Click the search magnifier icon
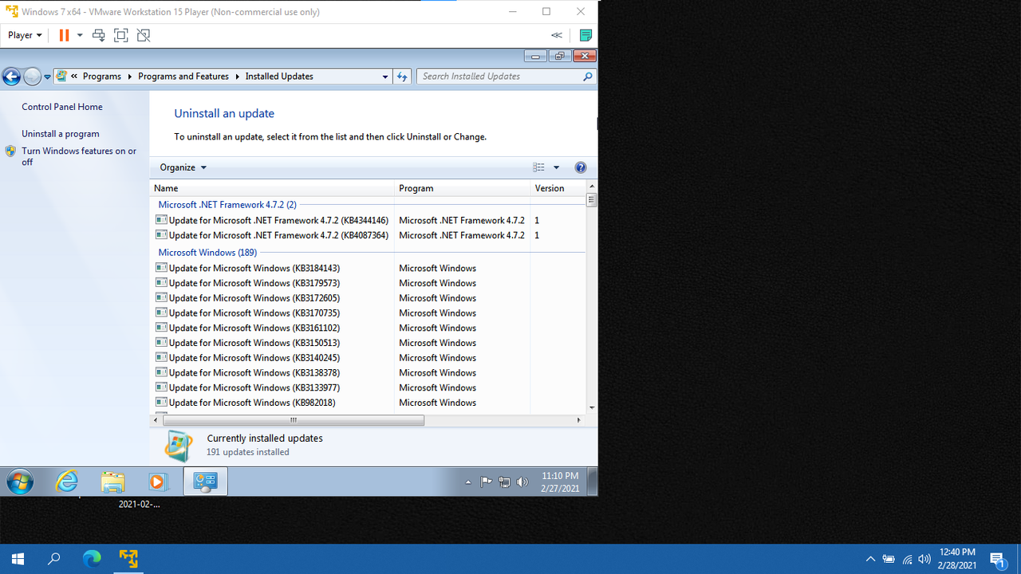The width and height of the screenshot is (1021, 574). coord(588,77)
